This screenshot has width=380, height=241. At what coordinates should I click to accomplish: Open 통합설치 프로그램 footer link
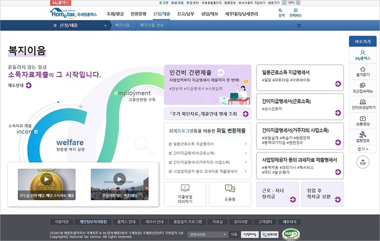click(187, 222)
